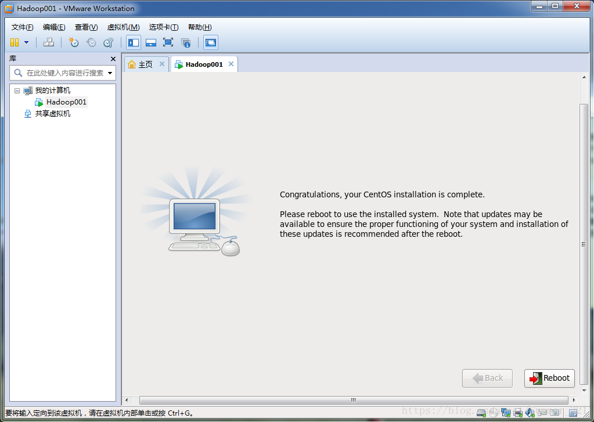
Task: Open the 查看(V) menu
Action: (86, 27)
